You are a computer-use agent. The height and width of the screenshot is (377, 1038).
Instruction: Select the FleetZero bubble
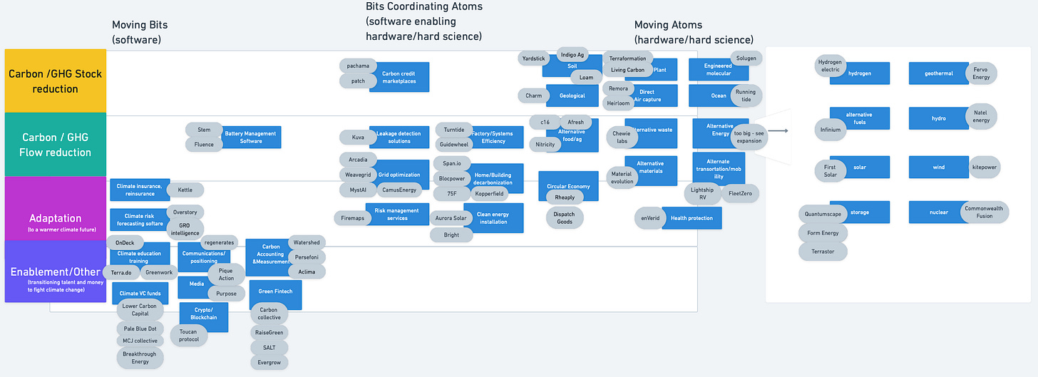coord(740,193)
